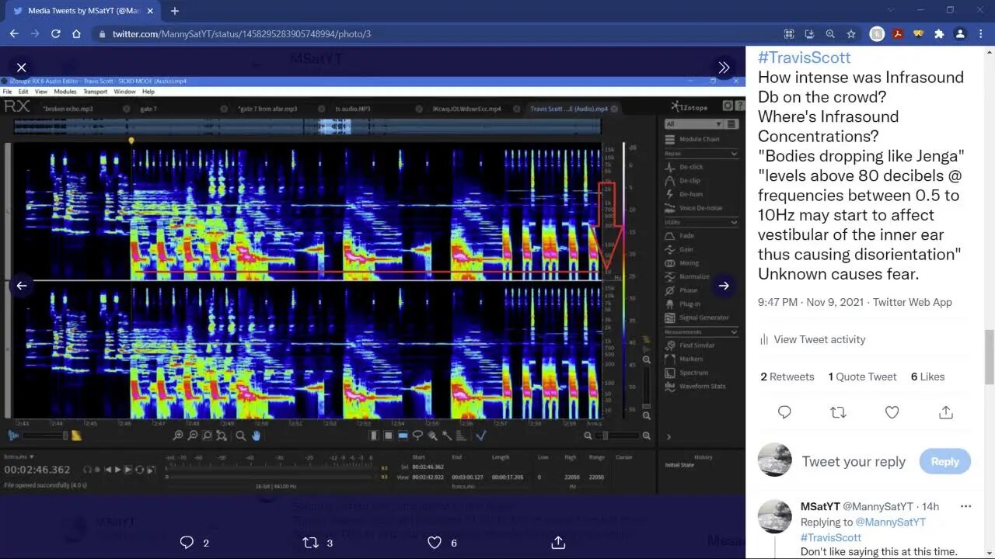The width and height of the screenshot is (995, 559).
Task: Open the More options dots on the MSatYT reply
Action: point(965,506)
